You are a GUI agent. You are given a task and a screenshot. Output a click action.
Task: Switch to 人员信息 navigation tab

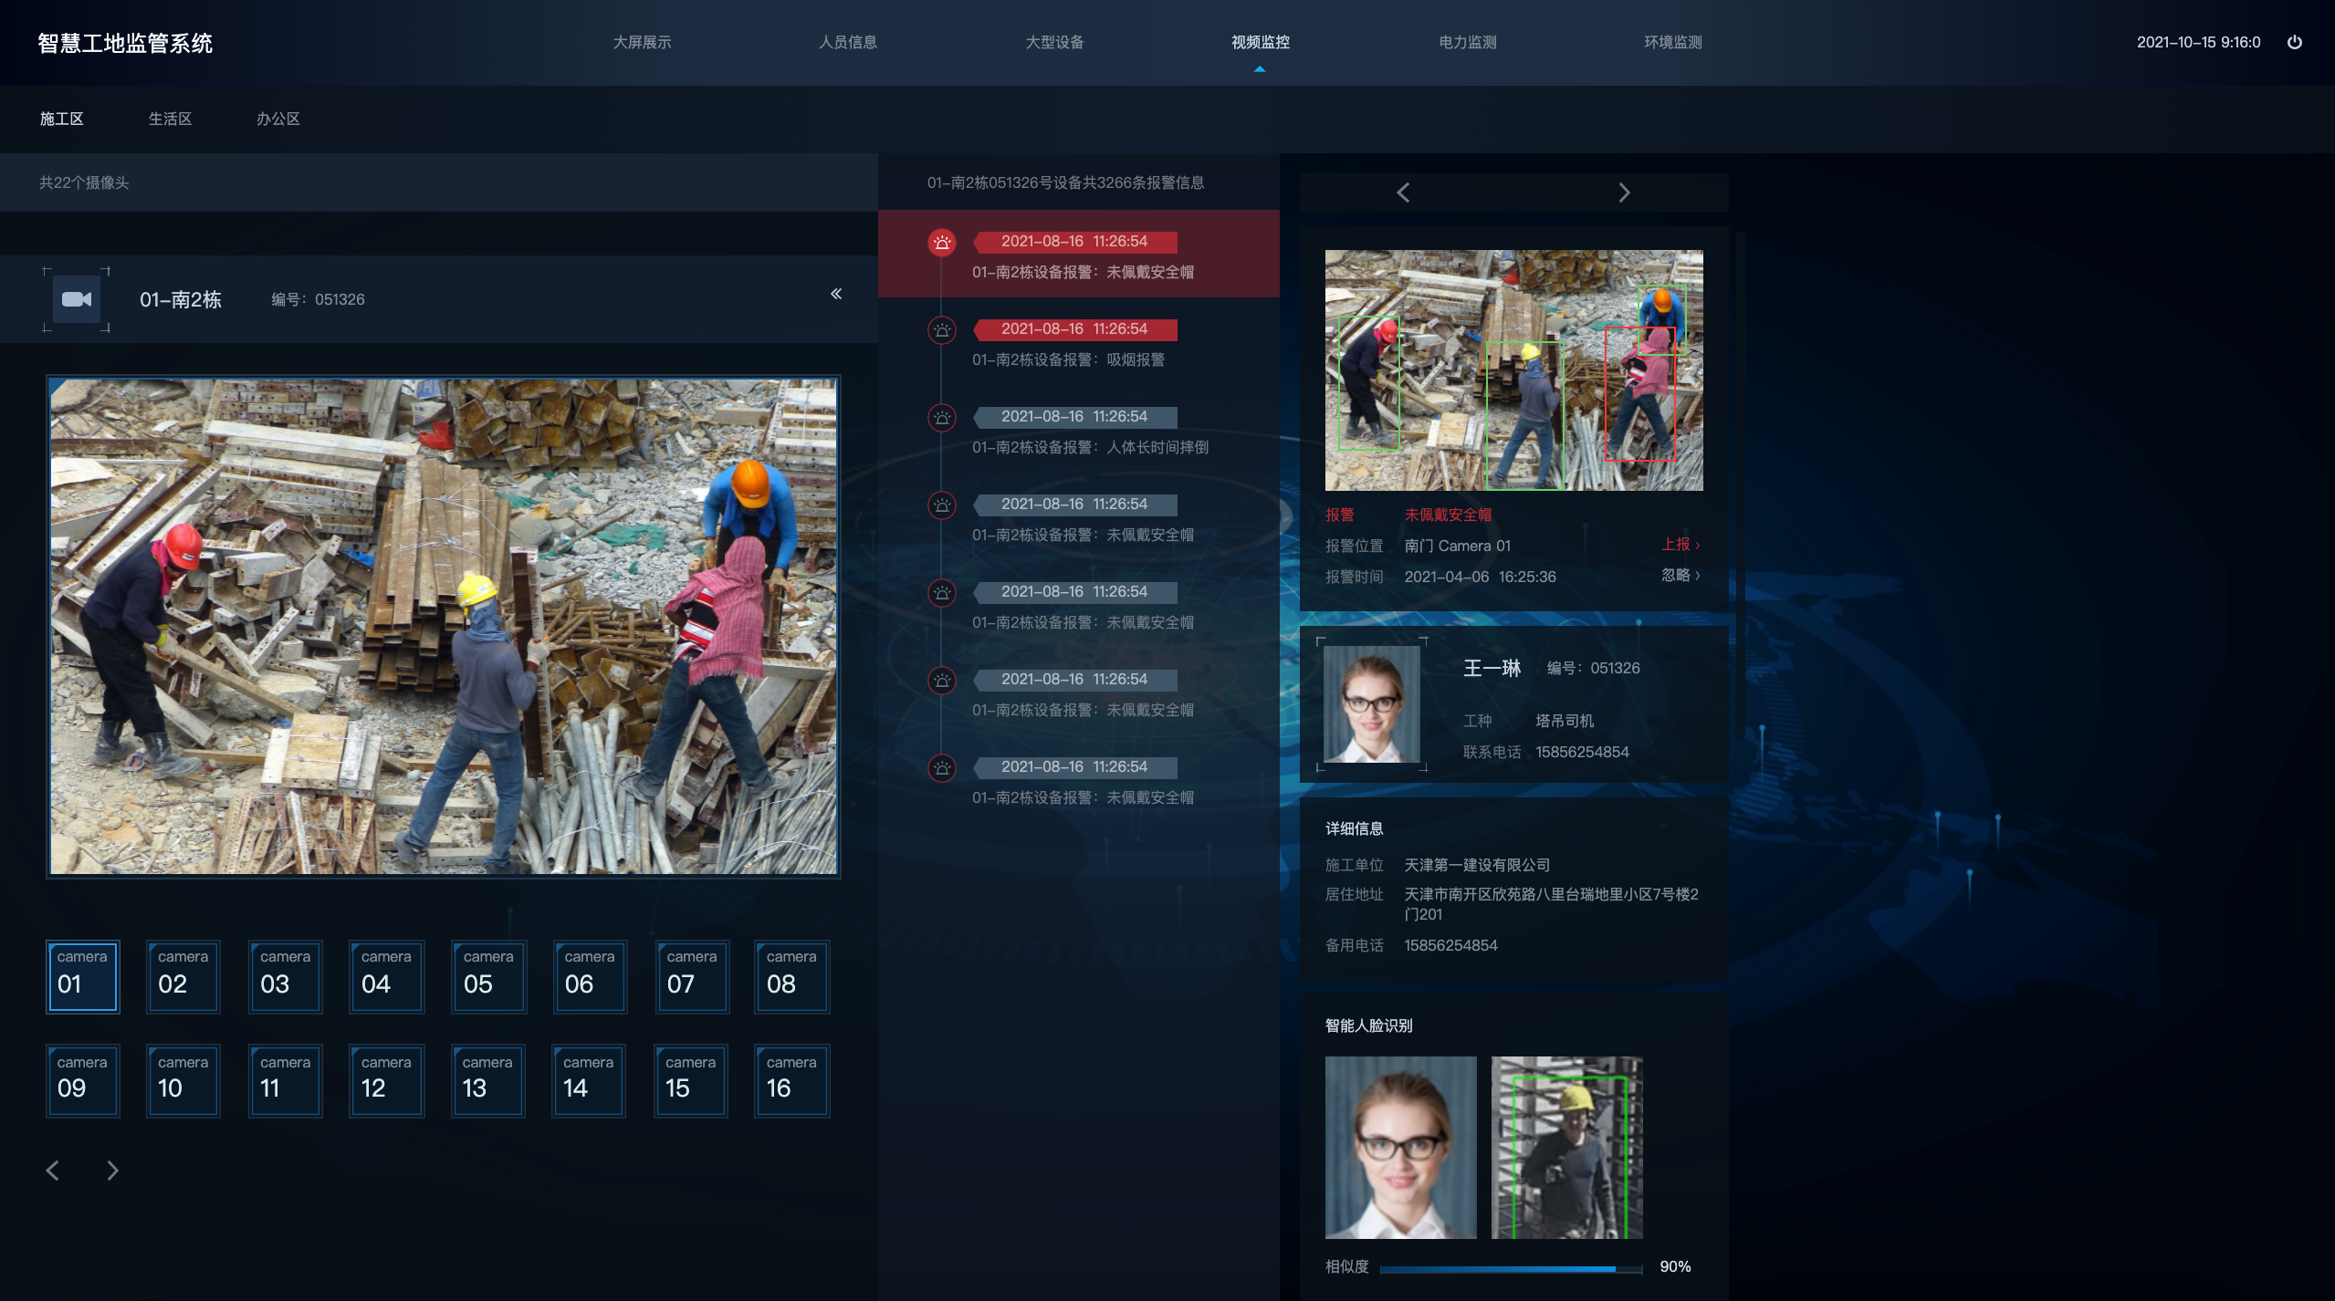847,42
